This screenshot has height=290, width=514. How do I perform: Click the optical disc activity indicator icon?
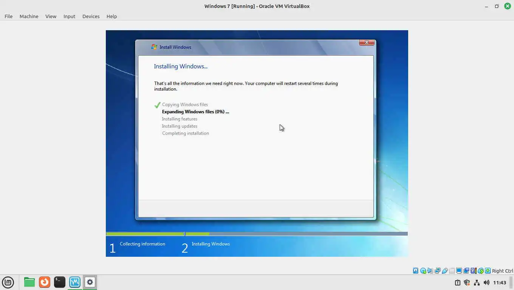(x=423, y=271)
